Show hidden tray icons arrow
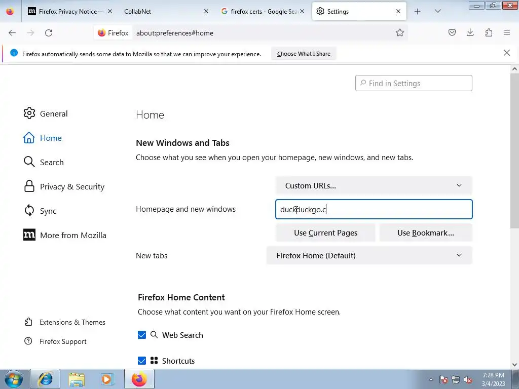 431,379
